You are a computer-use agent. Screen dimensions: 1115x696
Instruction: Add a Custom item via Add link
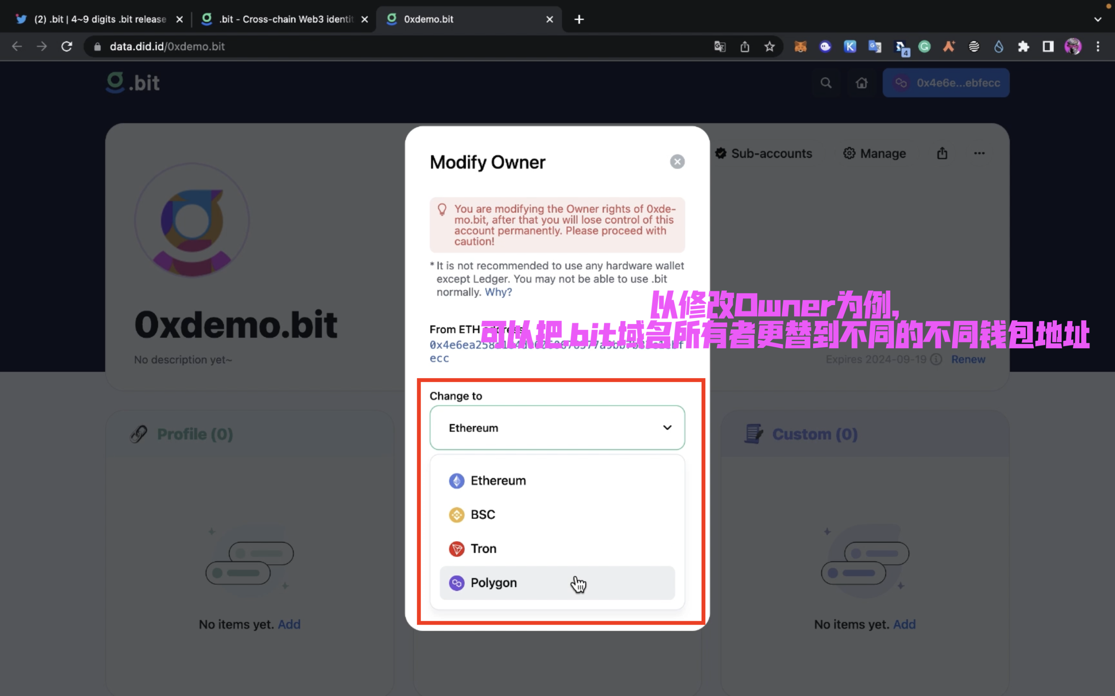(904, 624)
